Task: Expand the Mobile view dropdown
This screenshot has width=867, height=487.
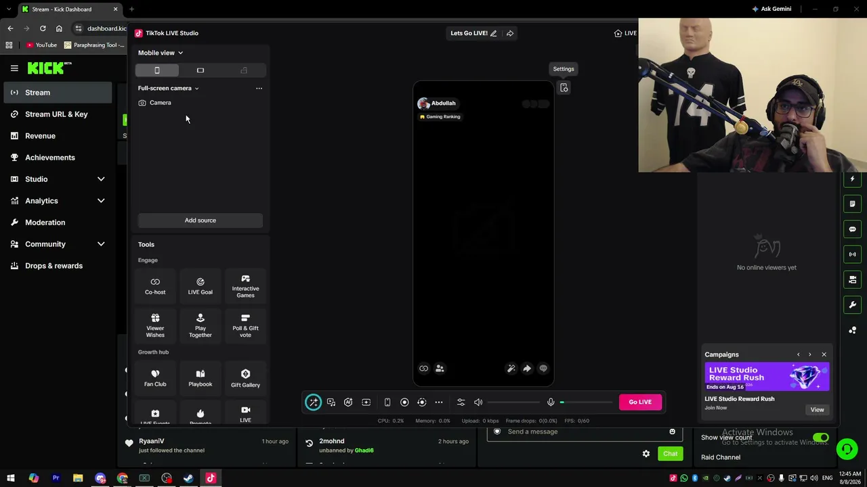Action: (x=161, y=53)
